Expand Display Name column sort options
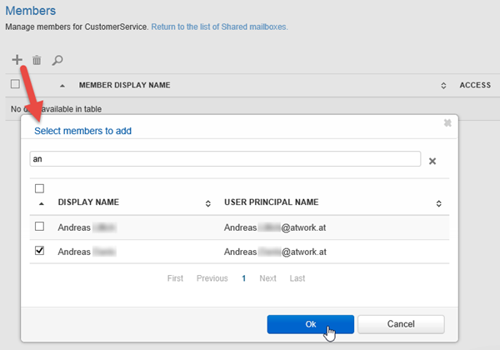This screenshot has height=350, width=500. 207,203
